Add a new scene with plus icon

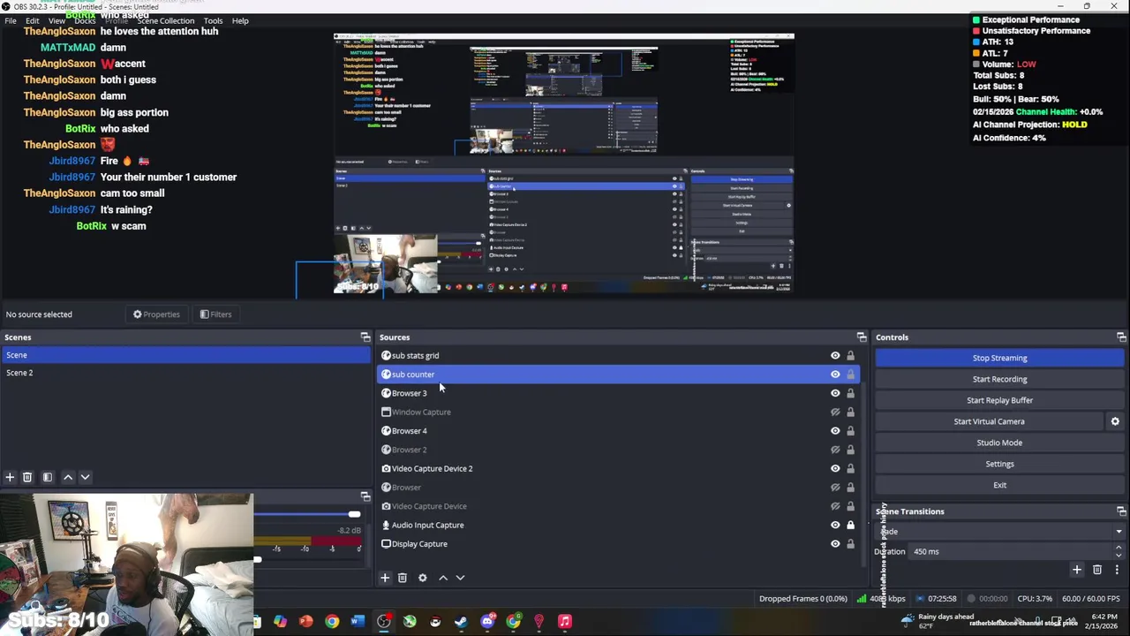(x=10, y=477)
